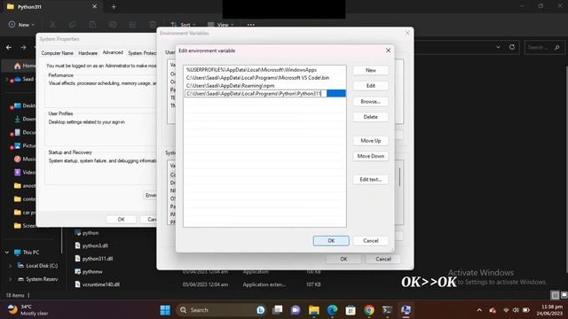The width and height of the screenshot is (568, 319).
Task: Select Music in Explorer navigation pane
Action: click(25, 159)
